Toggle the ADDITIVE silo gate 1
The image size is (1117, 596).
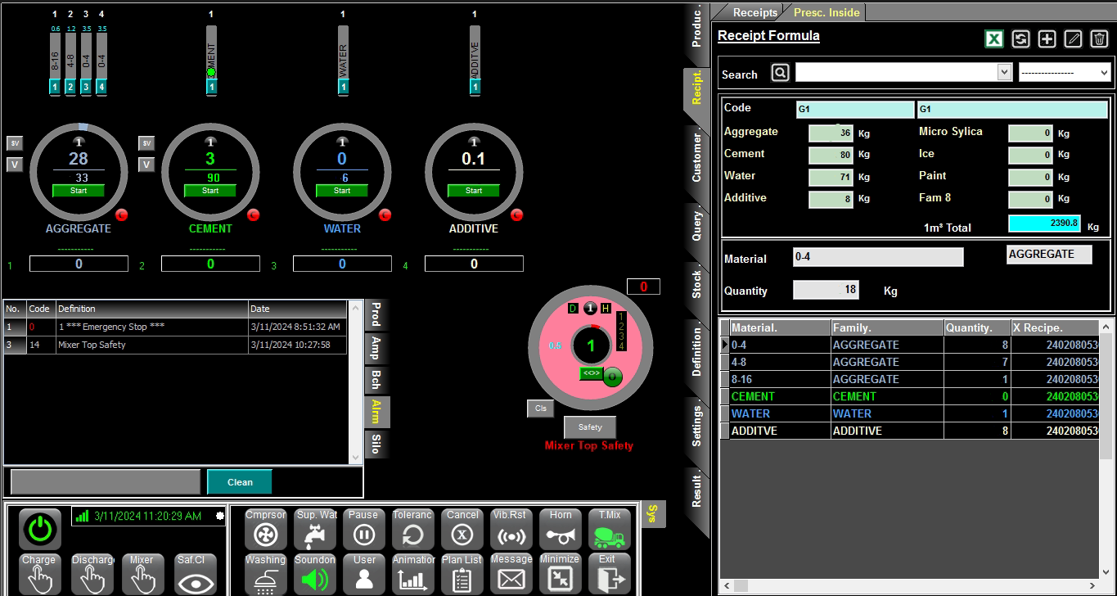click(x=475, y=86)
